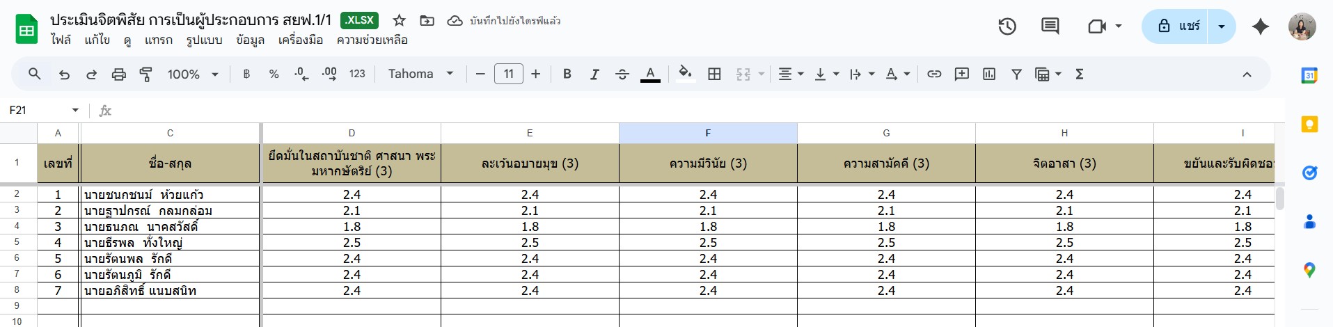Open the name box dropdown arrow
Viewport: 1333px width, 327px height.
[75, 110]
